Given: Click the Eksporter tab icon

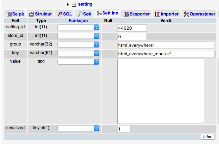Looking at the screenshot, I should click(x=126, y=14).
